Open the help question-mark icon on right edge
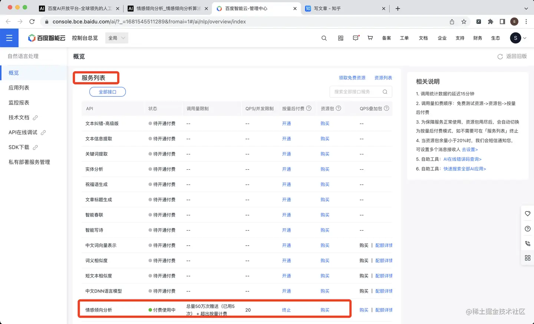 point(528,229)
